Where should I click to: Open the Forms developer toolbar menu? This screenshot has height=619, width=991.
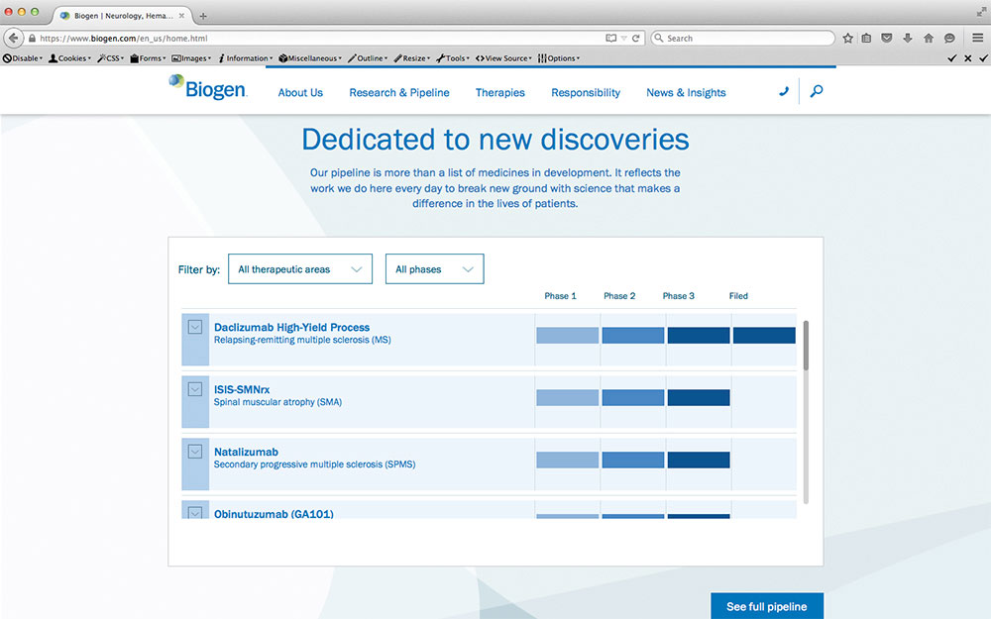tap(148, 58)
